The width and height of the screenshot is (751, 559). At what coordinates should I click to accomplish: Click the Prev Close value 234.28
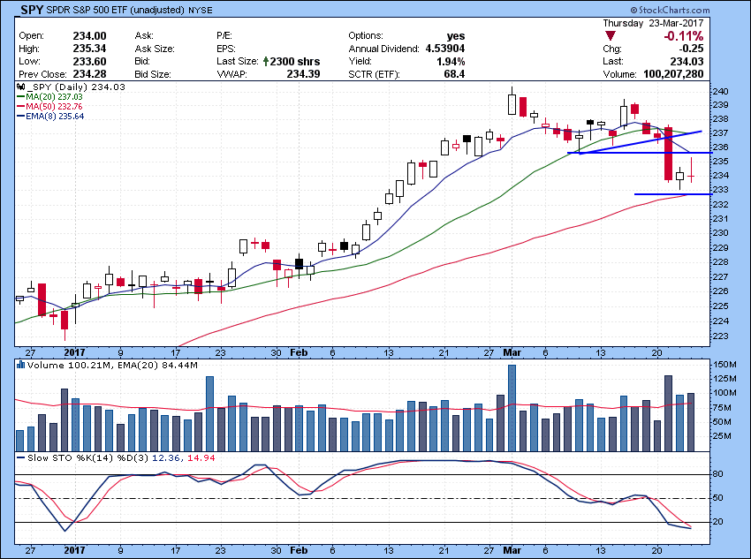click(89, 74)
